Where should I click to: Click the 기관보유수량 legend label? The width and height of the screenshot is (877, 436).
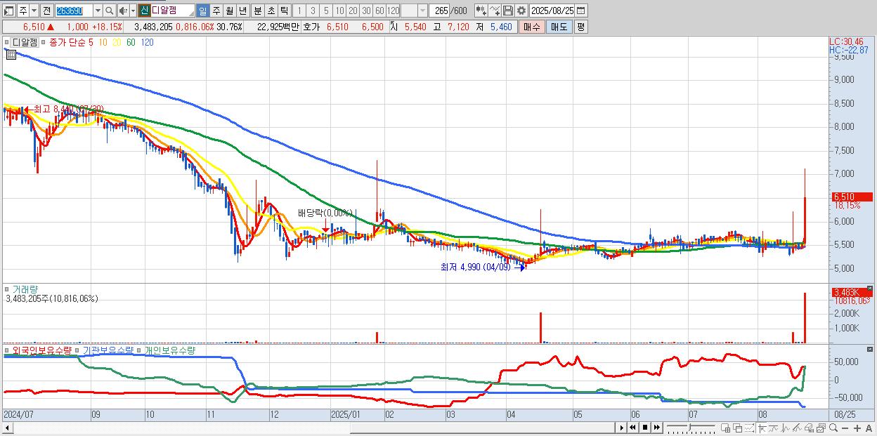(x=108, y=350)
